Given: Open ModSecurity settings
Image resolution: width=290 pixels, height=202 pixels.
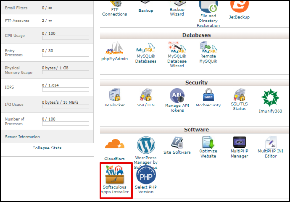Looking at the screenshot, I should (x=208, y=98).
